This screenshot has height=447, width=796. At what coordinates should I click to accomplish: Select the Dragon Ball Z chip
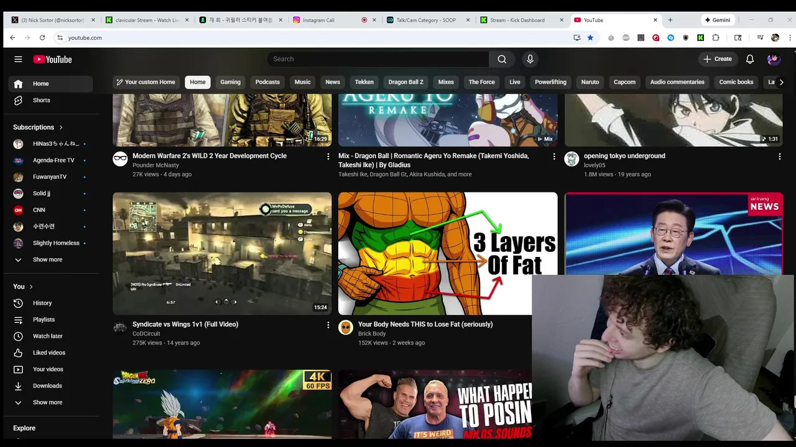(405, 82)
